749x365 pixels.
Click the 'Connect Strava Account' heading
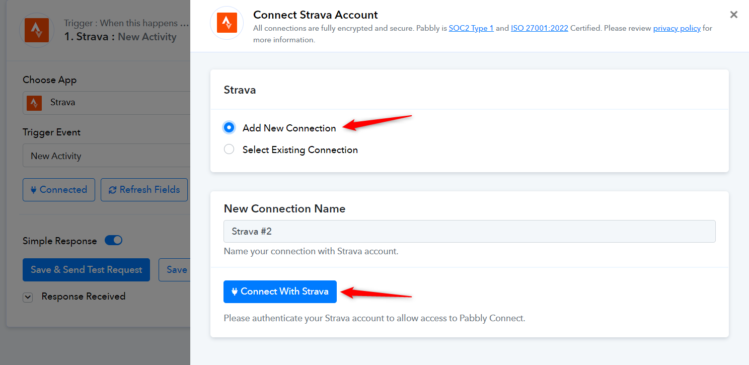pyautogui.click(x=316, y=15)
